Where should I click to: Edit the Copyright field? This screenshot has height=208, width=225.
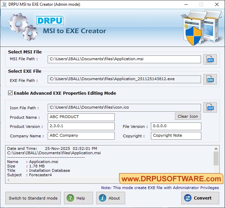[x=176, y=136]
